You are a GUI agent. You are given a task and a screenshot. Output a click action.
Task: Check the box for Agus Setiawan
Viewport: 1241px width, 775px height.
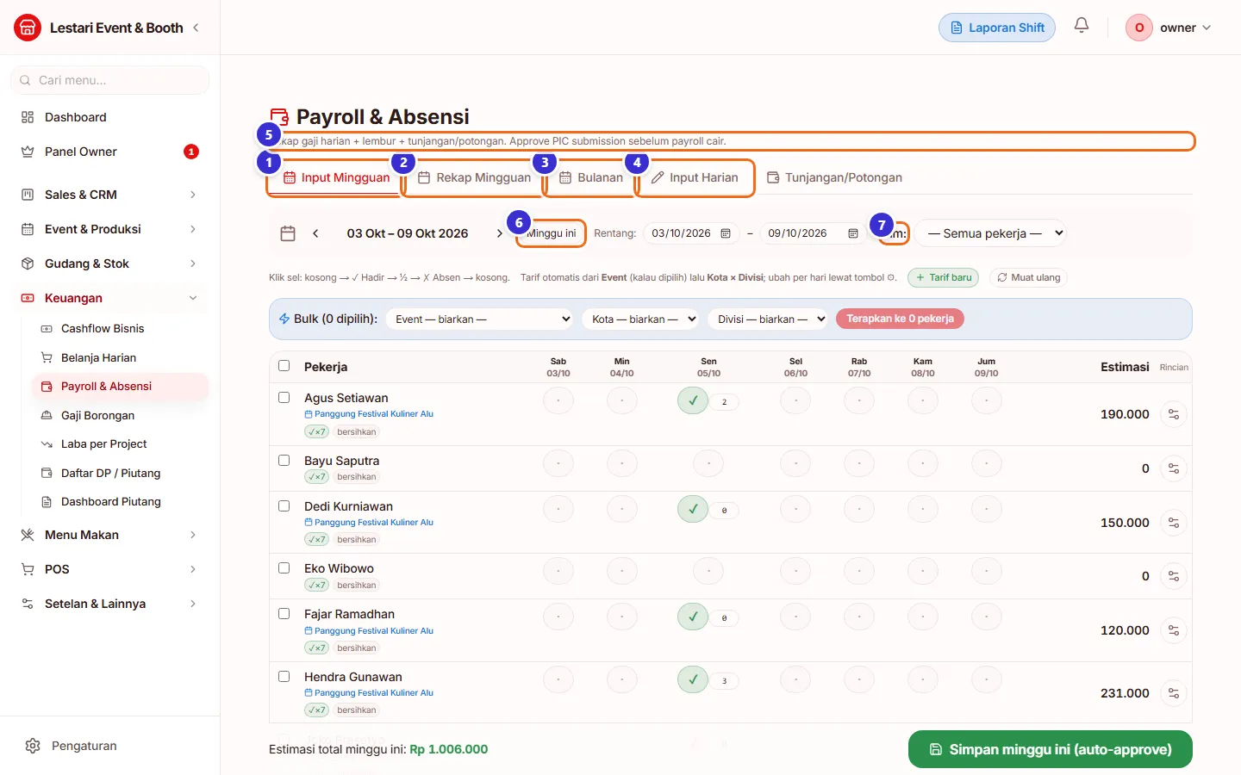(284, 398)
